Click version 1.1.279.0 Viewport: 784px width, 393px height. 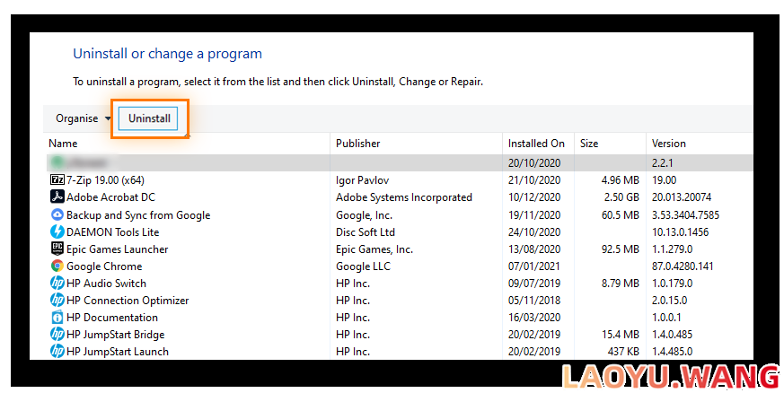click(672, 249)
